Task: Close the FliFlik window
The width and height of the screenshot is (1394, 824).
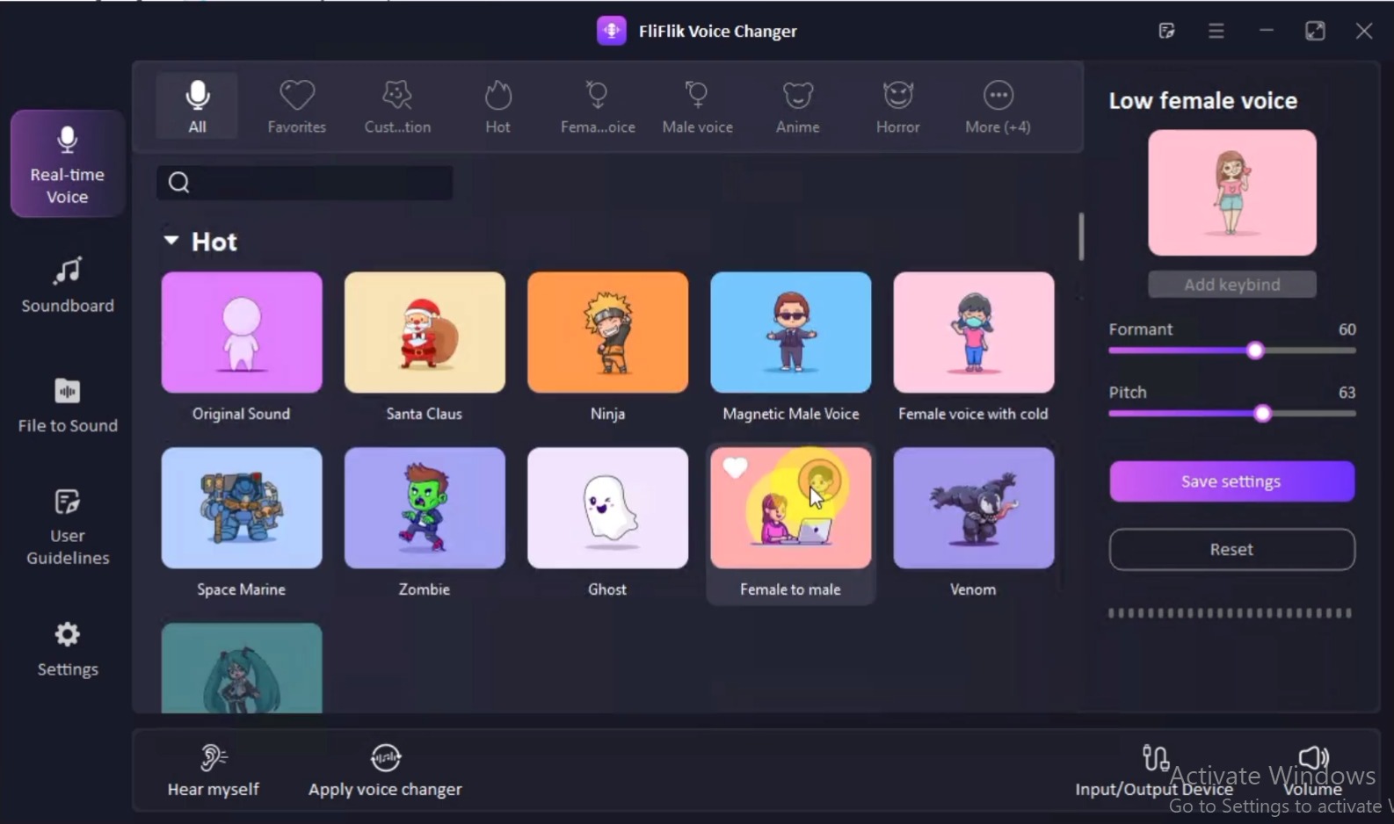Action: point(1364,31)
